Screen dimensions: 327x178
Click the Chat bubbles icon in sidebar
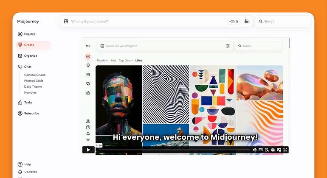pos(20,67)
